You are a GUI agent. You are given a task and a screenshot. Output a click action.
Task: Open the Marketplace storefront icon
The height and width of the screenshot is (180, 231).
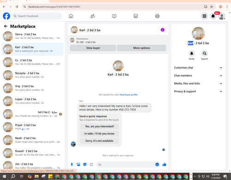point(136,16)
